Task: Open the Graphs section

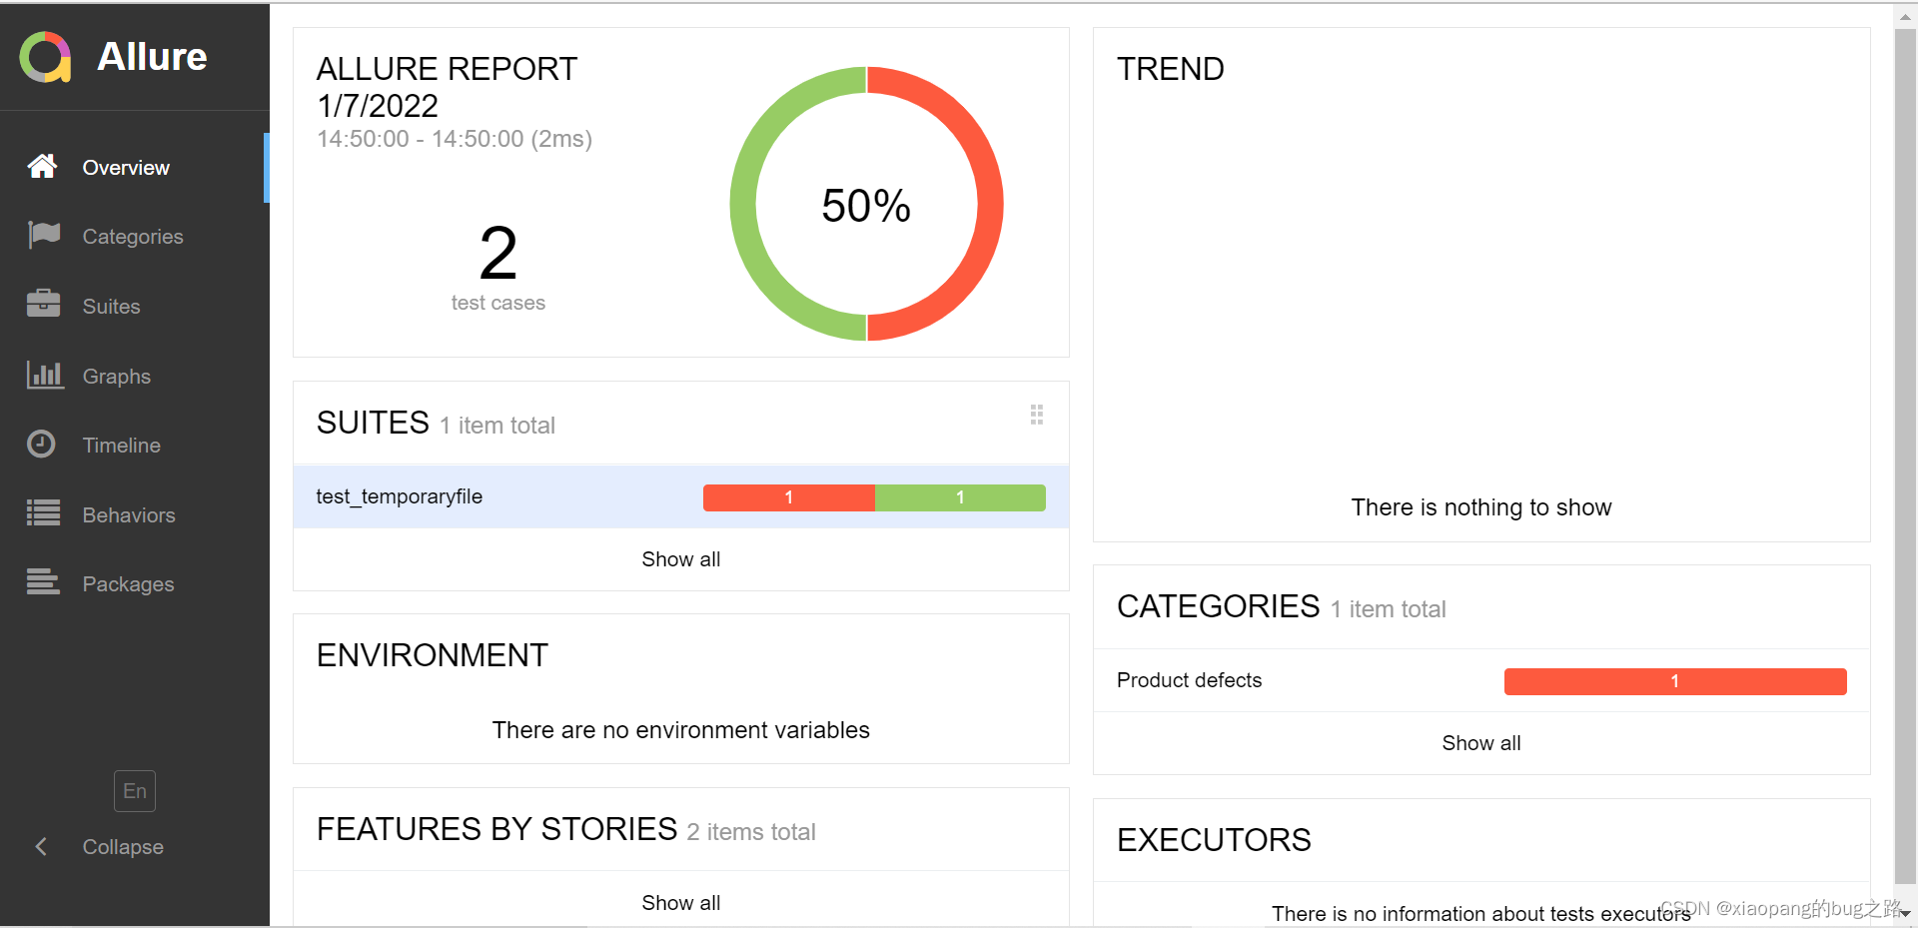Action: click(135, 377)
